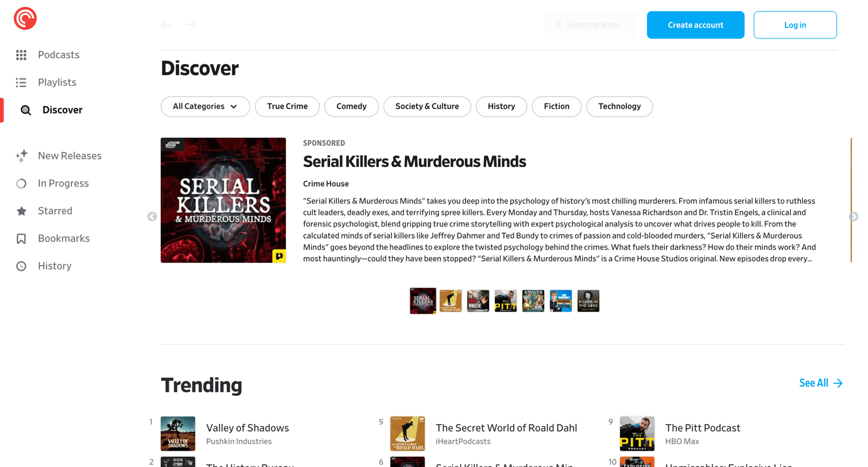Open The Secret World of Roald Dahl title
The image size is (868, 467).
(x=506, y=428)
